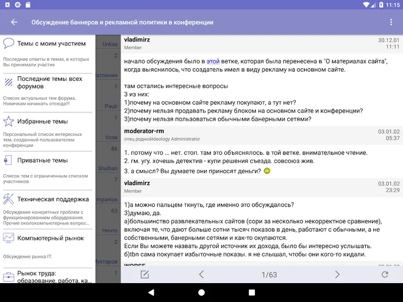The width and height of the screenshot is (403, 302).
Task: Select 'Приватные темы' in the drawer
Action: (48, 171)
